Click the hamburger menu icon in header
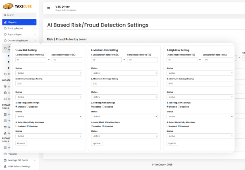Viewport: 245px width, 170px height. (x=49, y=8)
